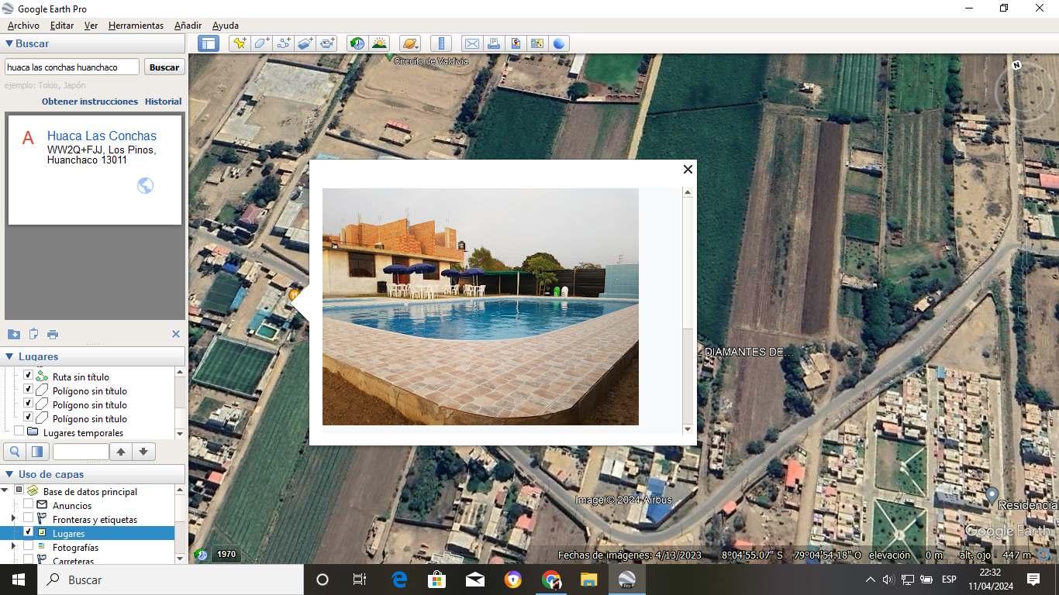Move selected place up with arrow button
1059x595 pixels.
[x=120, y=452]
